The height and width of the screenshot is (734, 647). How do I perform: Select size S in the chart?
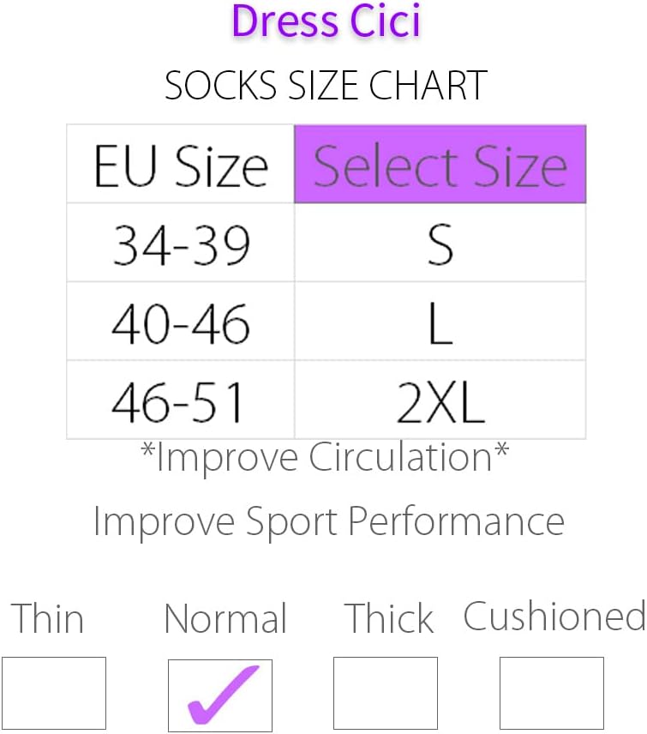pos(440,244)
